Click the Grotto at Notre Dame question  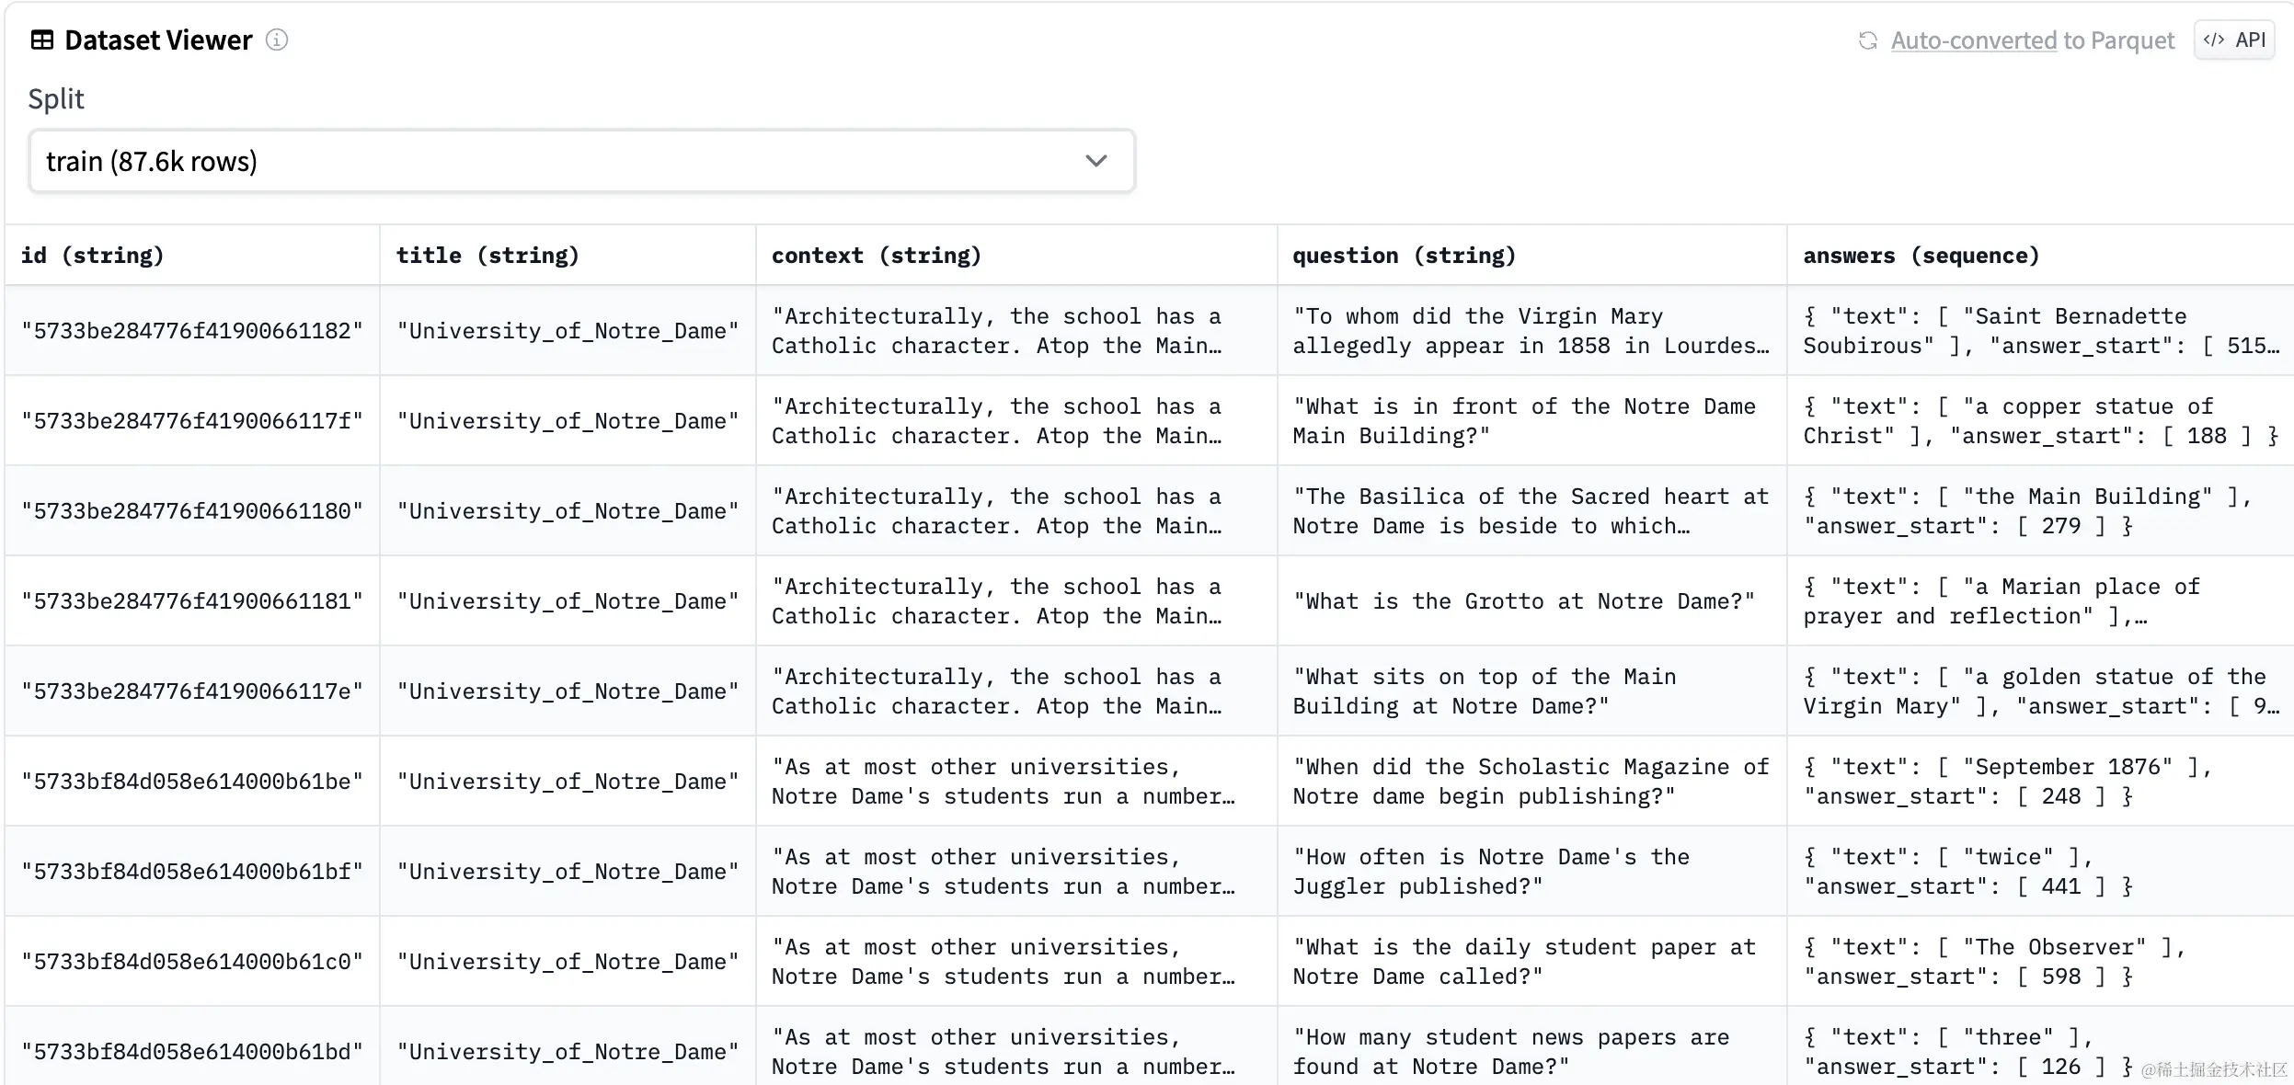[x=1523, y=601]
